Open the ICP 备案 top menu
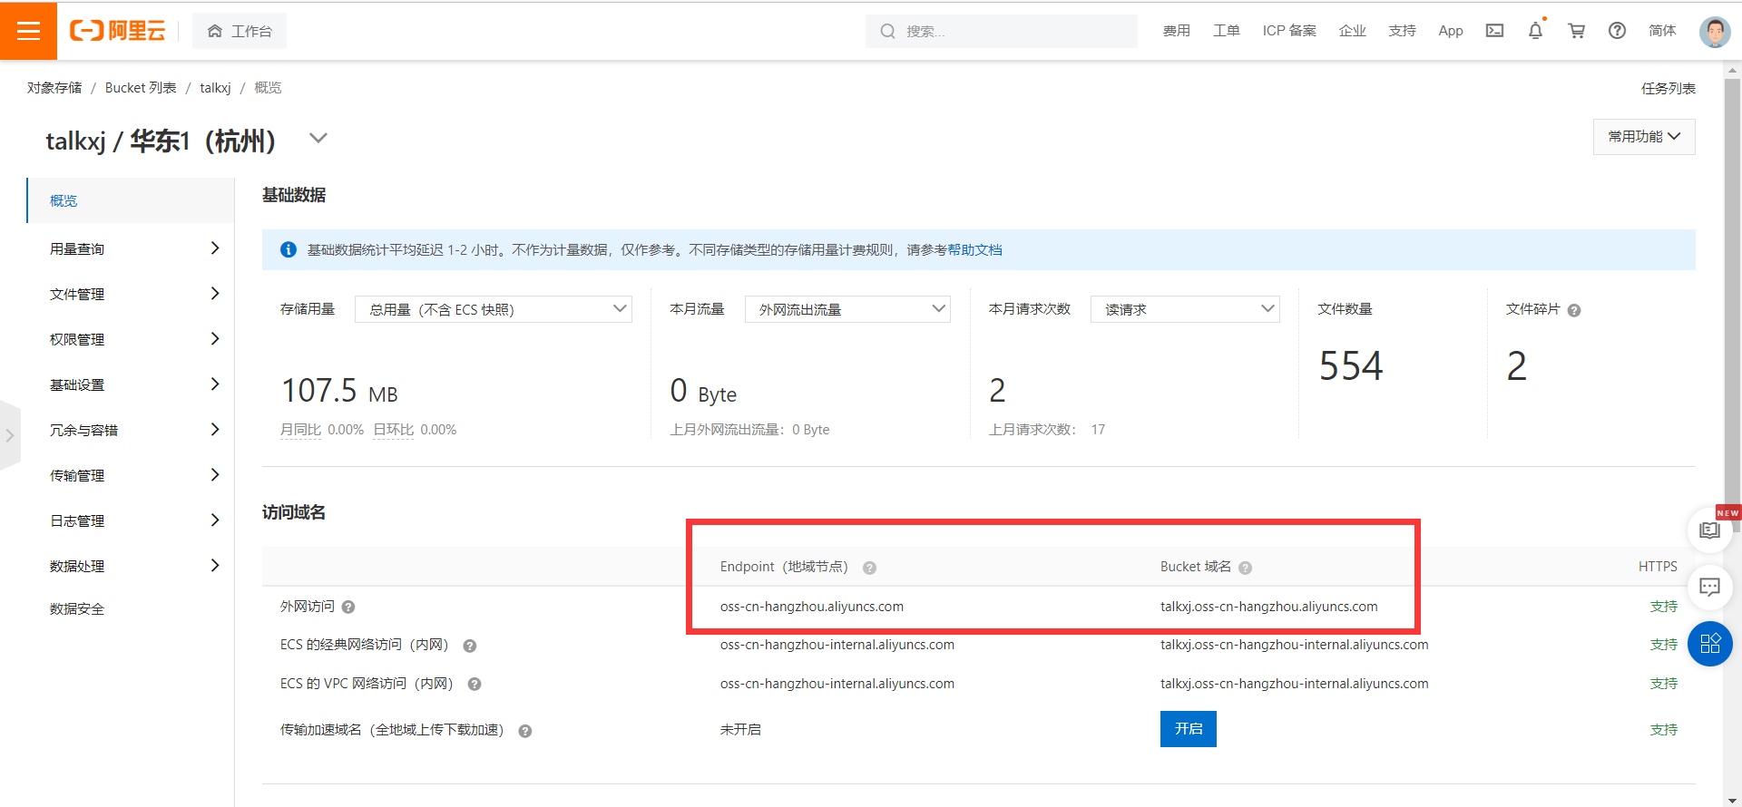The height and width of the screenshot is (807, 1742). click(x=1289, y=31)
